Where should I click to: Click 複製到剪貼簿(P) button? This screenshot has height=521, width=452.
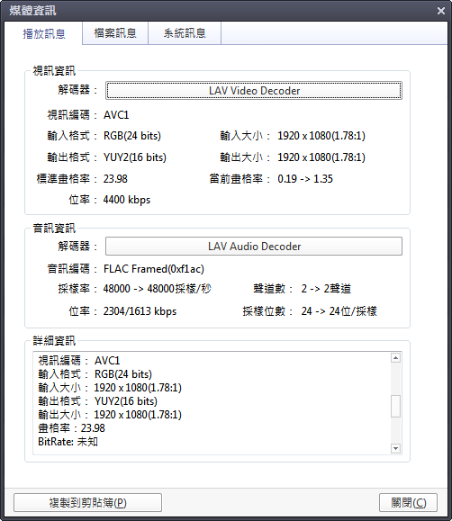pos(88,502)
